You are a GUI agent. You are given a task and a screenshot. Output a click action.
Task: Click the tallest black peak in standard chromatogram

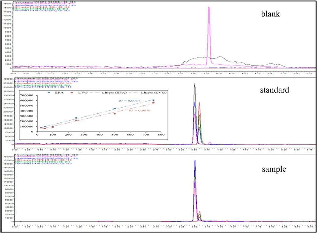[x=195, y=113]
